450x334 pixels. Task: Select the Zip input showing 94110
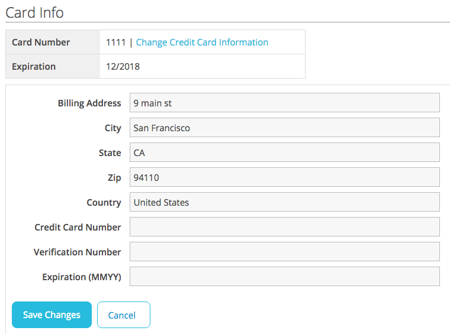tap(284, 177)
